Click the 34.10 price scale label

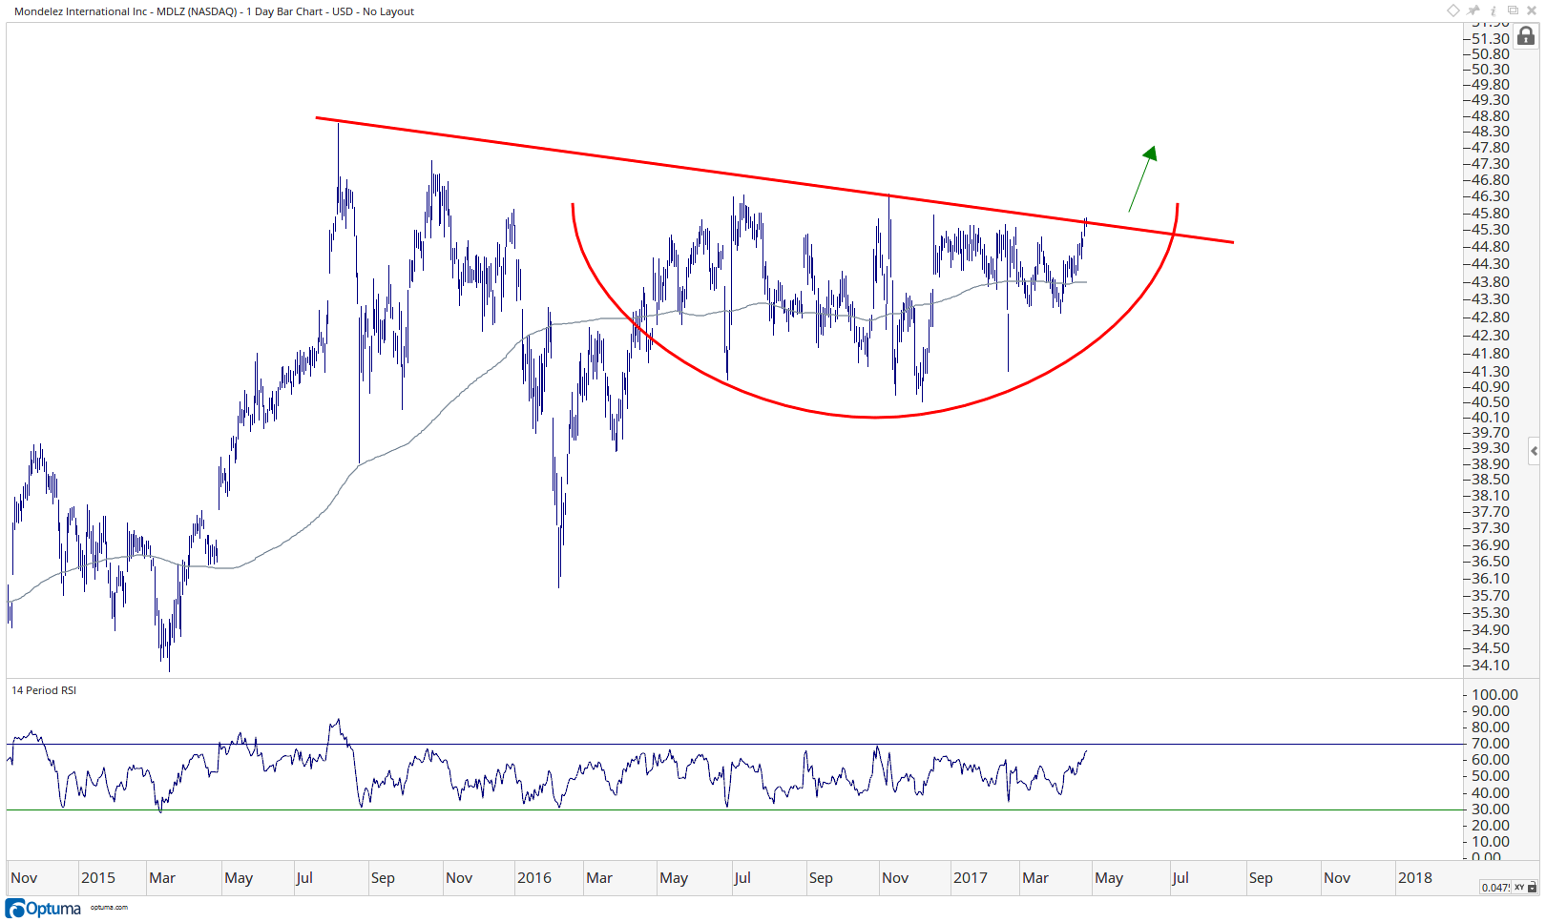click(1491, 666)
